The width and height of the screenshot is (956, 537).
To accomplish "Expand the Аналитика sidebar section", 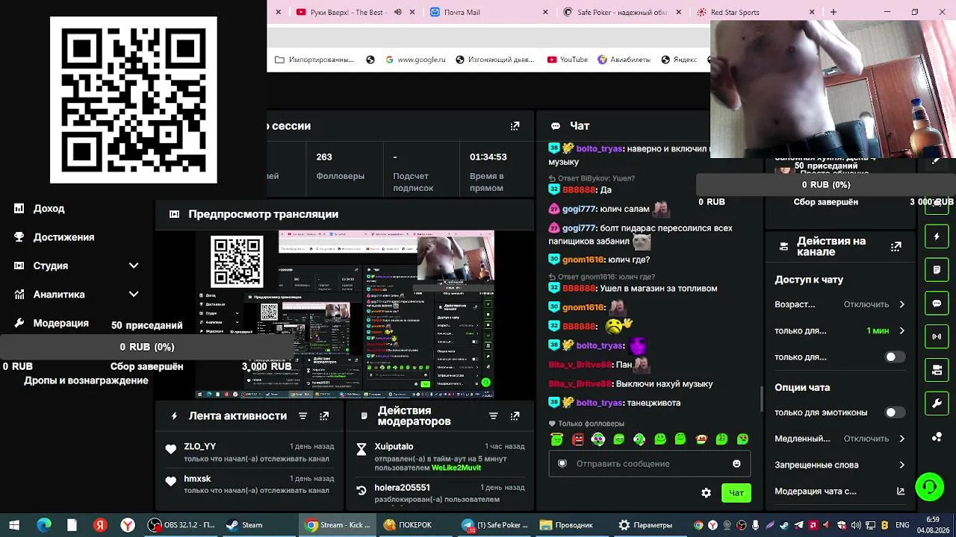I will 134,295.
